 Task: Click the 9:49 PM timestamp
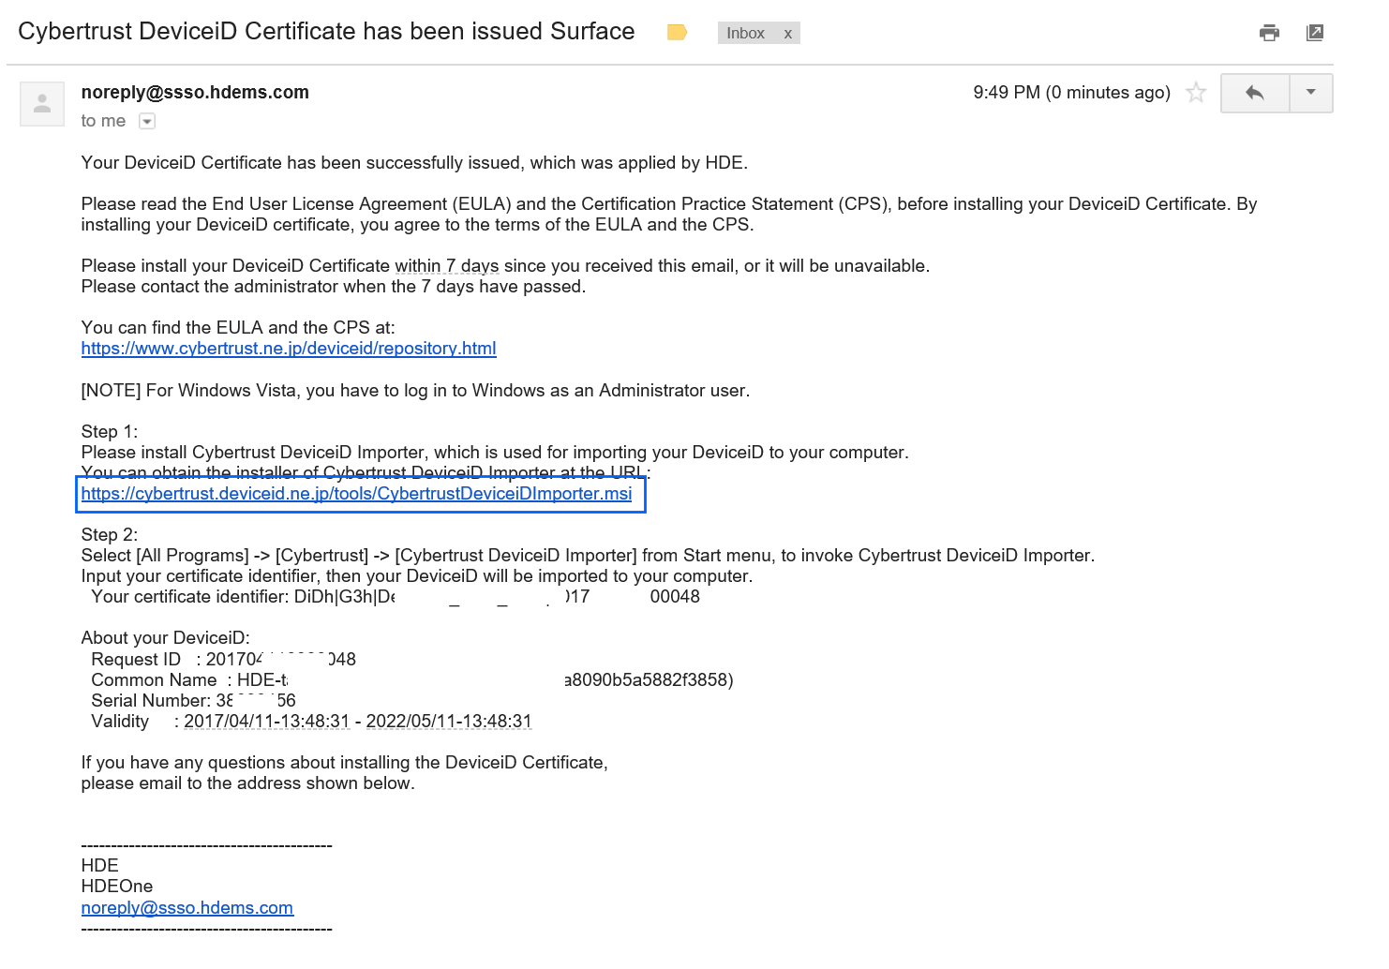1072,93
